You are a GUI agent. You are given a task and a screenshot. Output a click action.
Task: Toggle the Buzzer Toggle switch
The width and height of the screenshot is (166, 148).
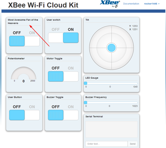(63, 115)
